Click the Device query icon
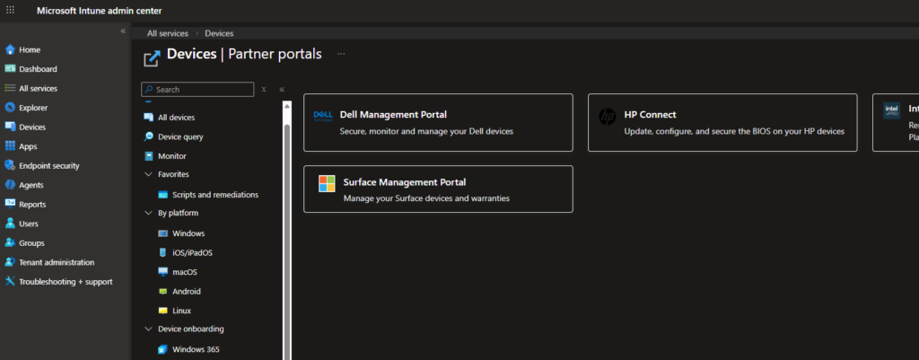 [149, 136]
